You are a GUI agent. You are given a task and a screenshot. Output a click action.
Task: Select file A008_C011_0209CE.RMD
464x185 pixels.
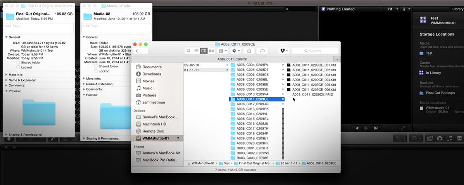pos(310,94)
